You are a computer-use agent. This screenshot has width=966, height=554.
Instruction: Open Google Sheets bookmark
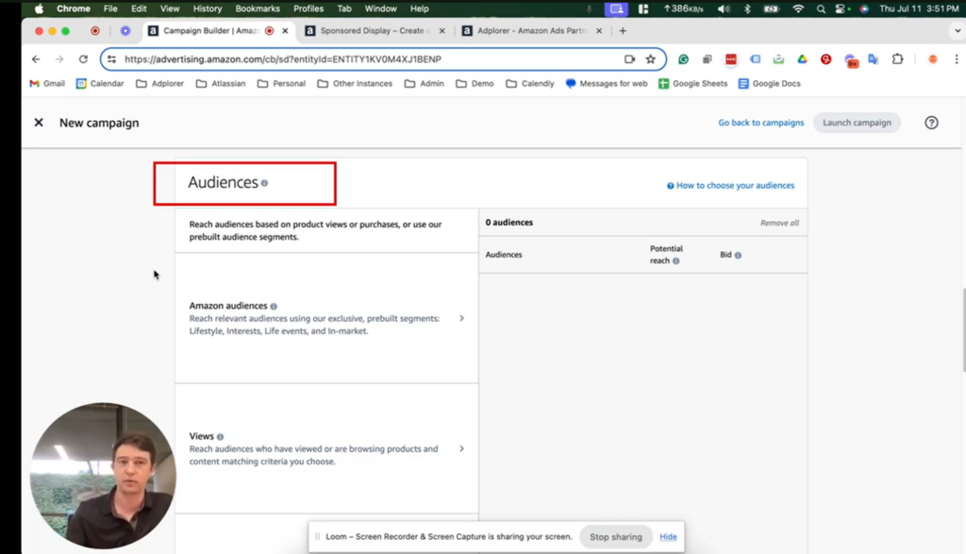click(692, 84)
